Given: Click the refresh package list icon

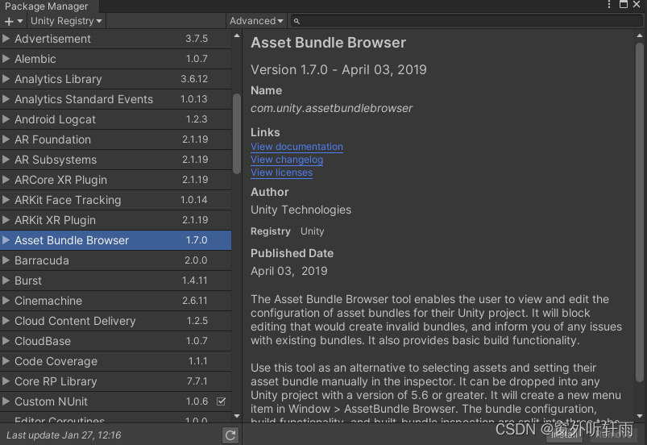Looking at the screenshot, I should (230, 435).
